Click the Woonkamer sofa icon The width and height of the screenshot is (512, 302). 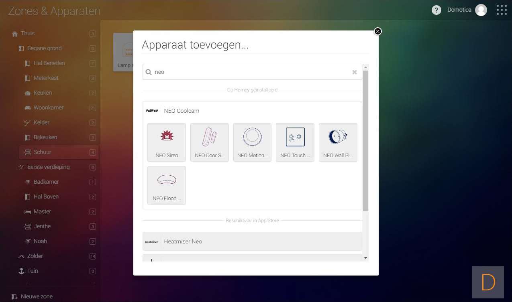(x=28, y=108)
